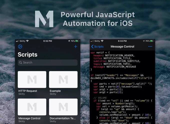
Task: Click battery icon in left phone status bar
Action: click(77, 41)
